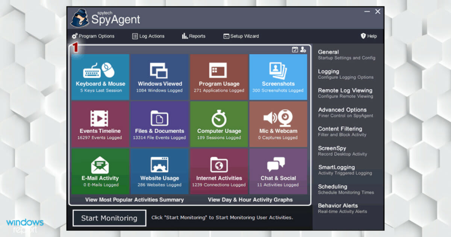Screen dimensions: 451x237
Task: Open the Log Actions menu
Action: pyautogui.click(x=148, y=36)
